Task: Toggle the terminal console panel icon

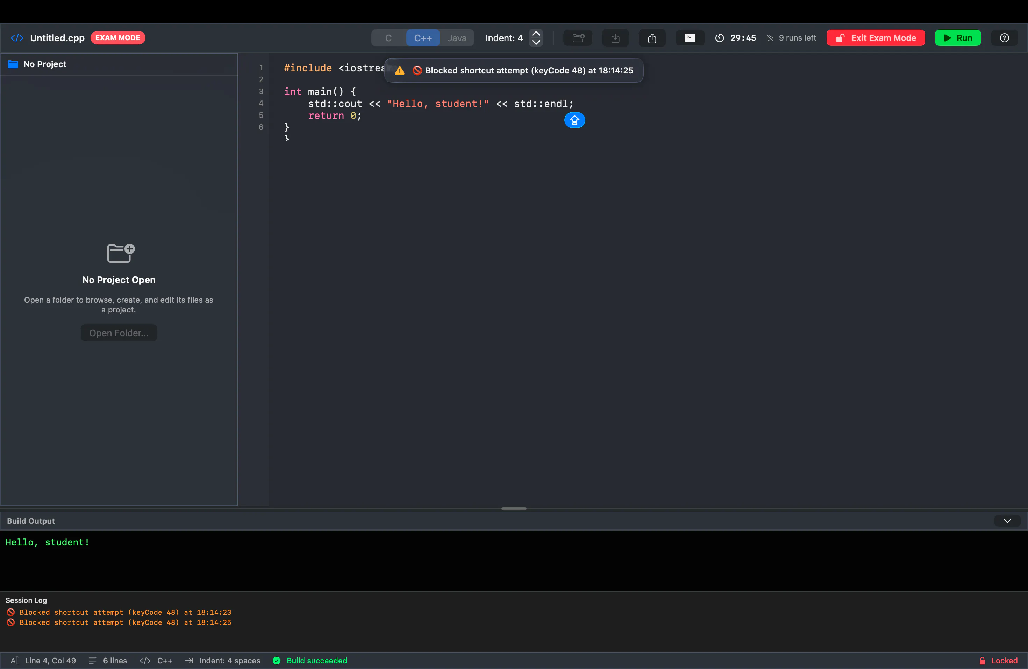Action: [x=690, y=38]
